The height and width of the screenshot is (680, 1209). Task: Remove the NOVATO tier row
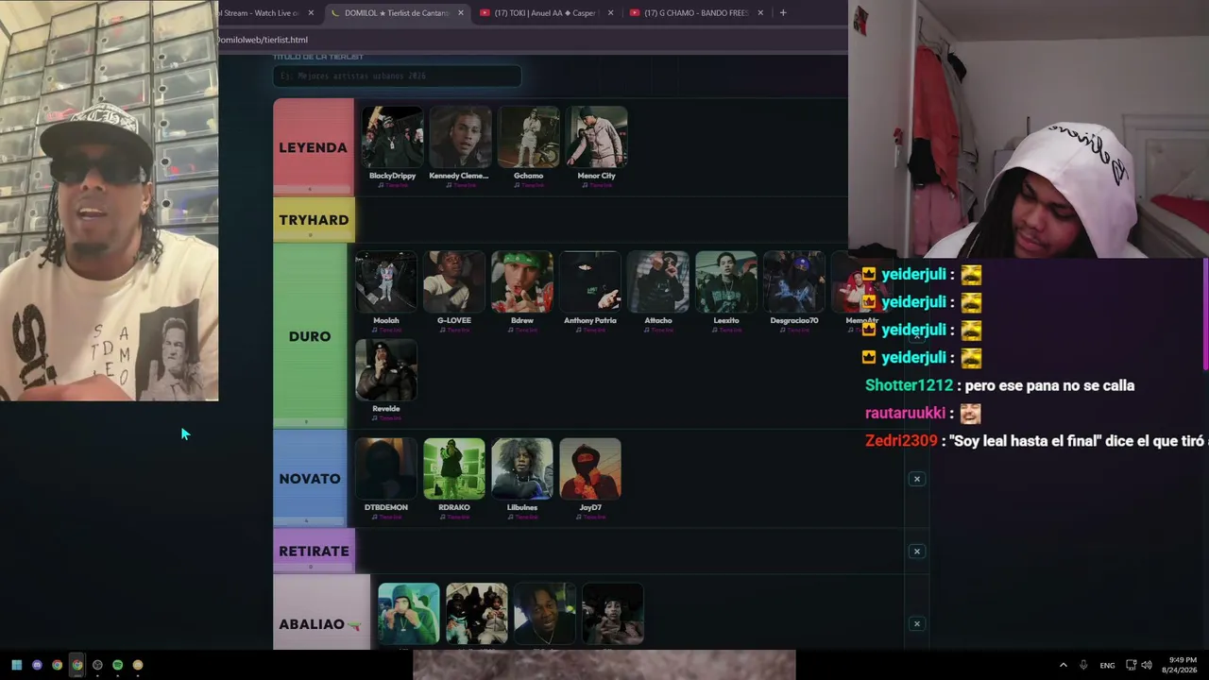916,479
